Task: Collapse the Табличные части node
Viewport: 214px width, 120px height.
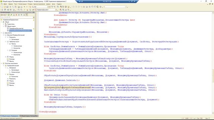Action: pyautogui.click(x=6, y=41)
